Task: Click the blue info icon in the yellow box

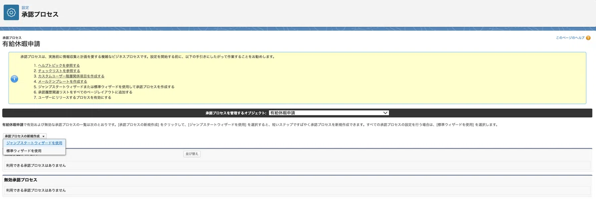Action: click(15, 79)
